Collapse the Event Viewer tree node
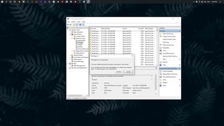 [70, 34]
